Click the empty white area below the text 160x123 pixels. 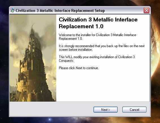[x=103, y=85]
